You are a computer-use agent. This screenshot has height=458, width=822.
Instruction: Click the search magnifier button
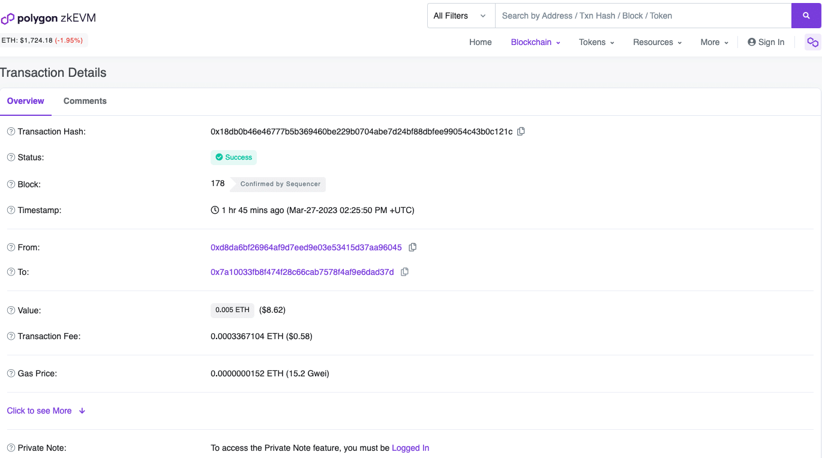(806, 15)
